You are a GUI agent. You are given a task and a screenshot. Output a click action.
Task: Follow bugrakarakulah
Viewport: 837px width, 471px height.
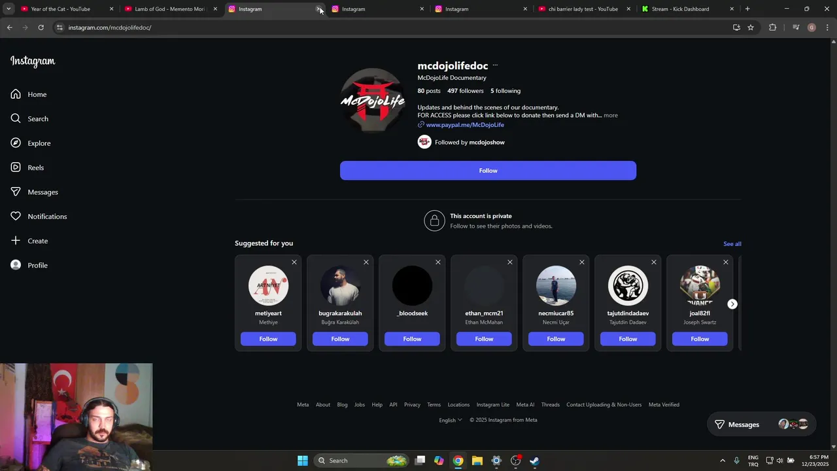coord(340,339)
